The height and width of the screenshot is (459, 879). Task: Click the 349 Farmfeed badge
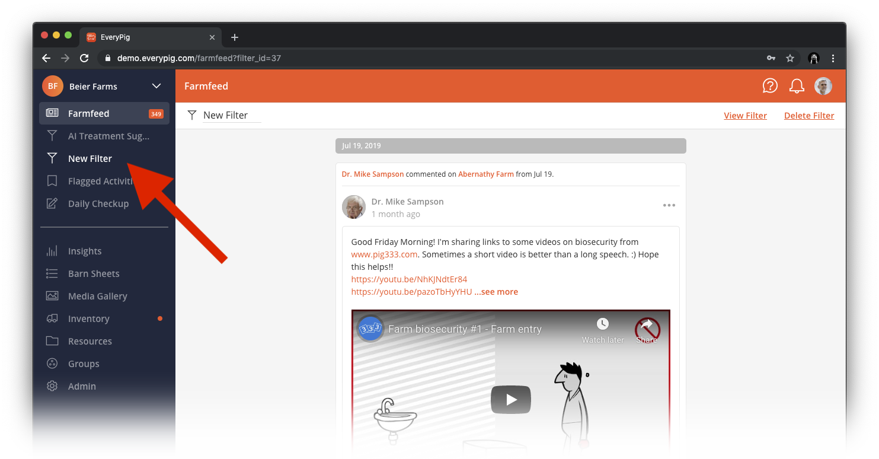[156, 114]
